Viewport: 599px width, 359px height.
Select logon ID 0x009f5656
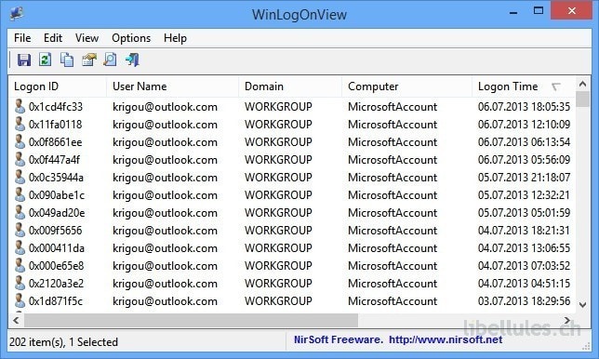click(56, 231)
